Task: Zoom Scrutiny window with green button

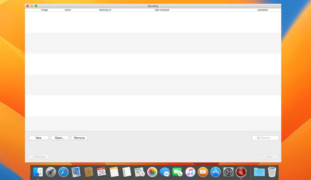Action: pyautogui.click(x=36, y=6)
